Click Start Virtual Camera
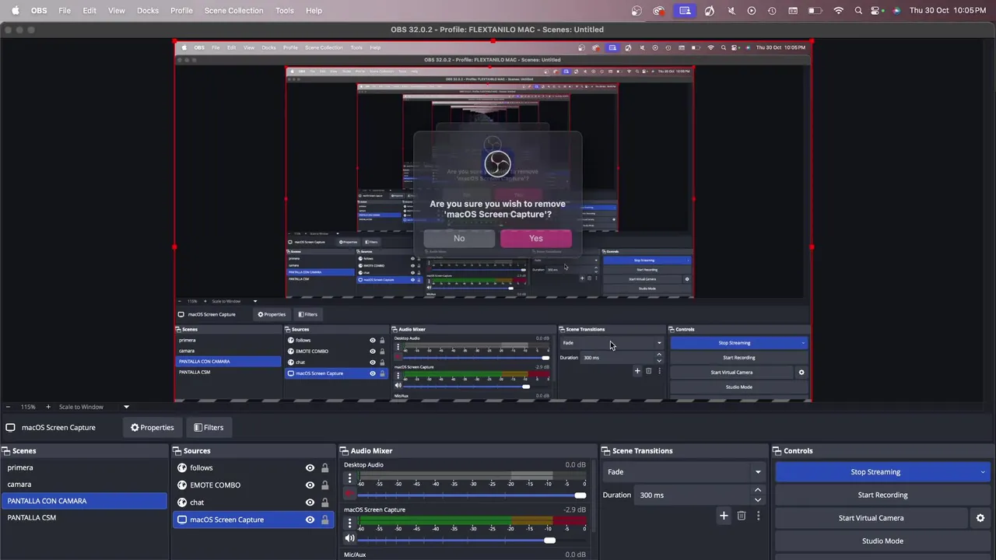The height and width of the screenshot is (560, 996). pyautogui.click(x=871, y=518)
